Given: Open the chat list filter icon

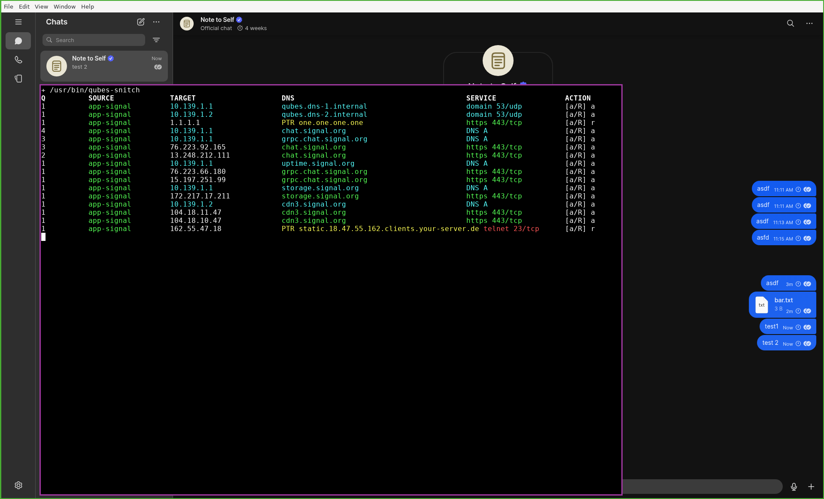Looking at the screenshot, I should pyautogui.click(x=156, y=40).
